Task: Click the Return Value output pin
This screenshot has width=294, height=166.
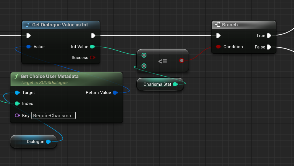Action: 115,93
